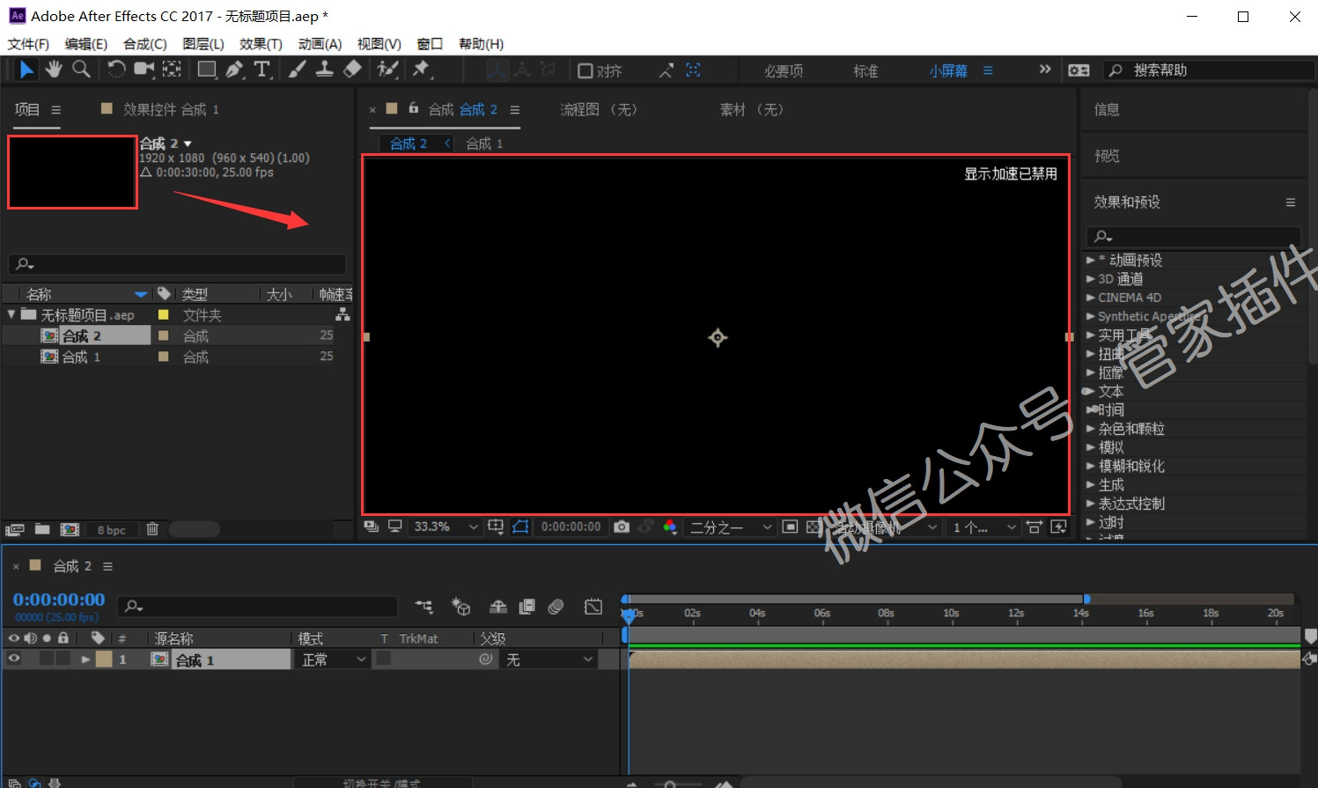
Task: Toggle the region of interest button
Action: [790, 527]
